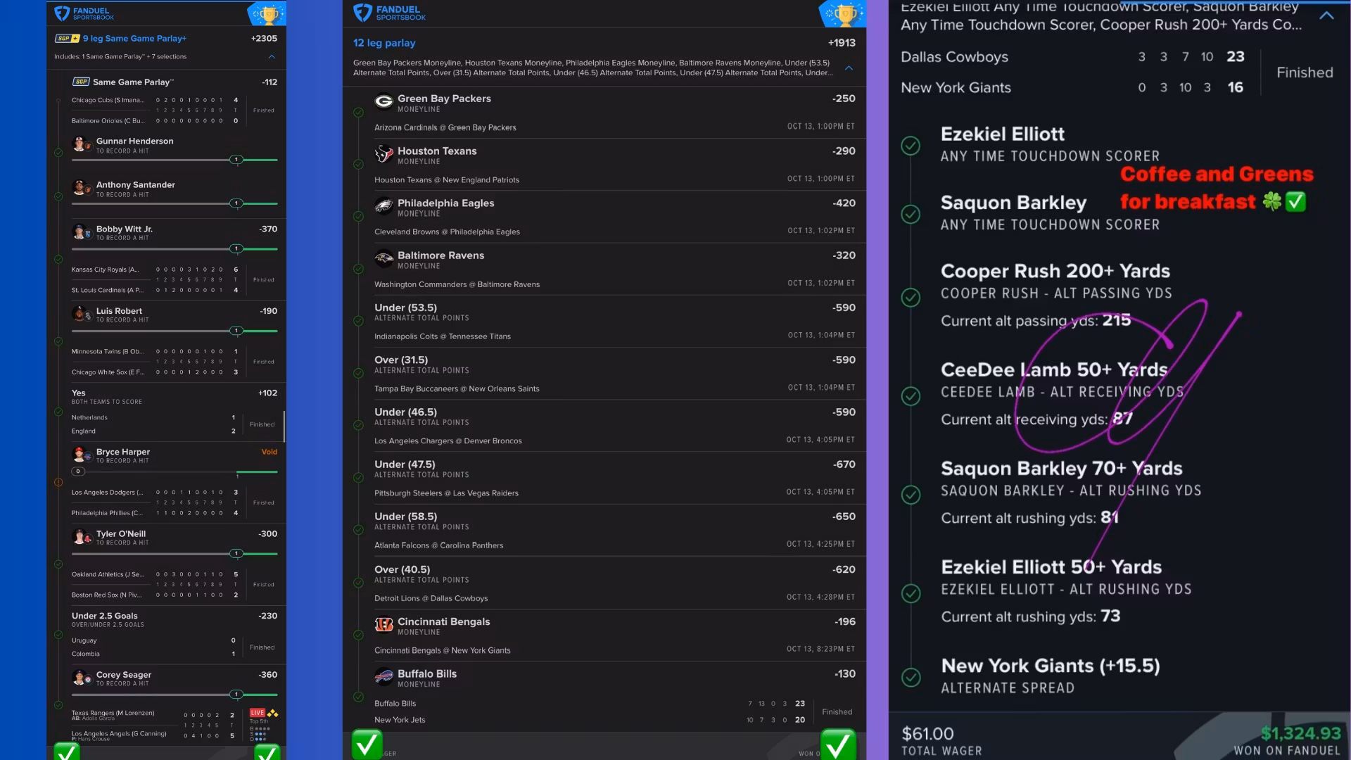The image size is (1351, 760).
Task: Click the Houston Texans team logo
Action: point(383,154)
